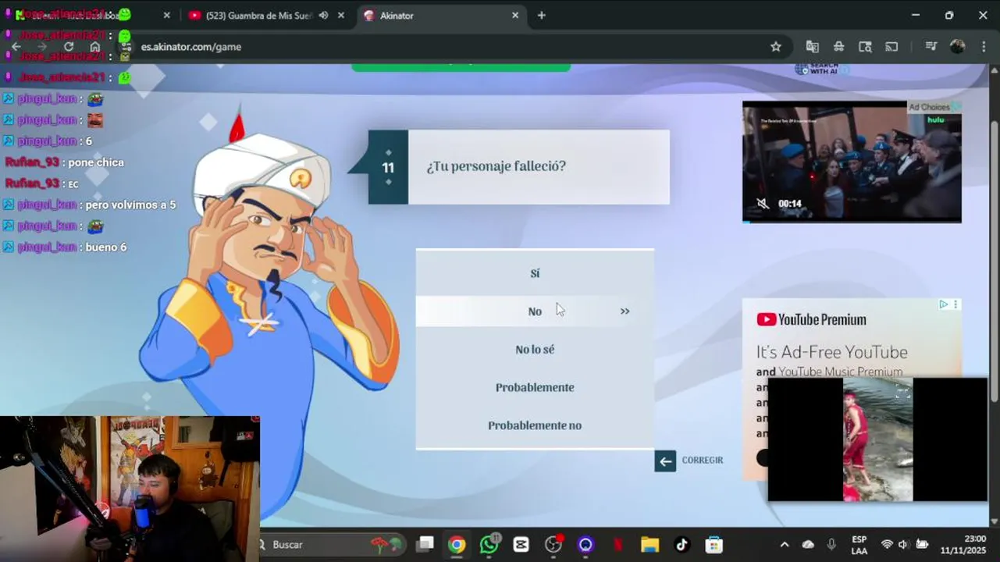Open File Explorer from the taskbar
This screenshot has width=1000, height=562.
[x=649, y=545]
